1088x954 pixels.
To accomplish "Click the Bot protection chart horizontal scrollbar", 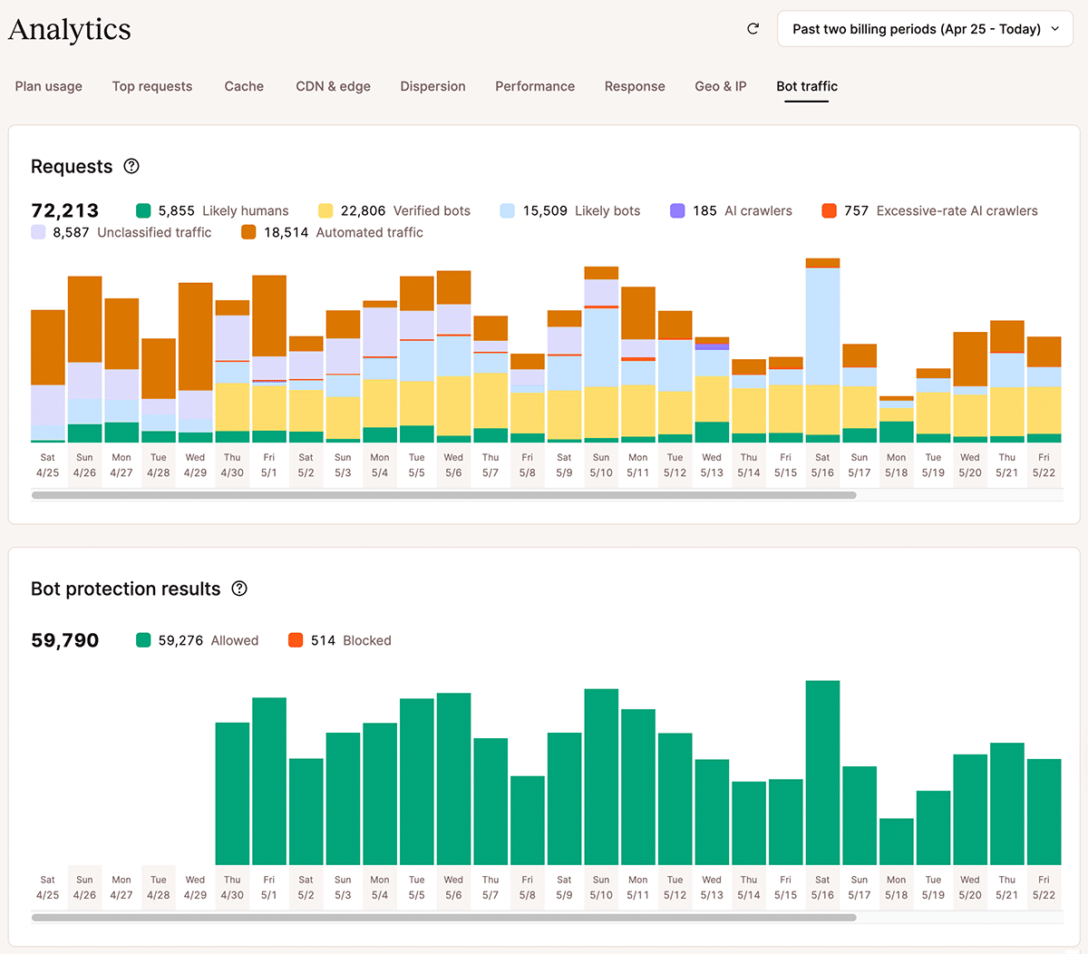I will click(444, 918).
